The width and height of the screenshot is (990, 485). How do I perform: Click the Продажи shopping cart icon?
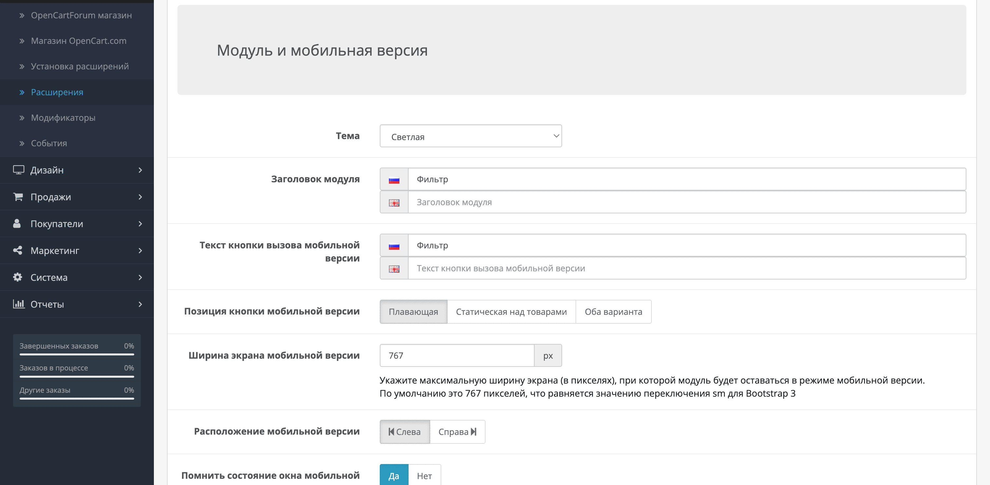(18, 197)
